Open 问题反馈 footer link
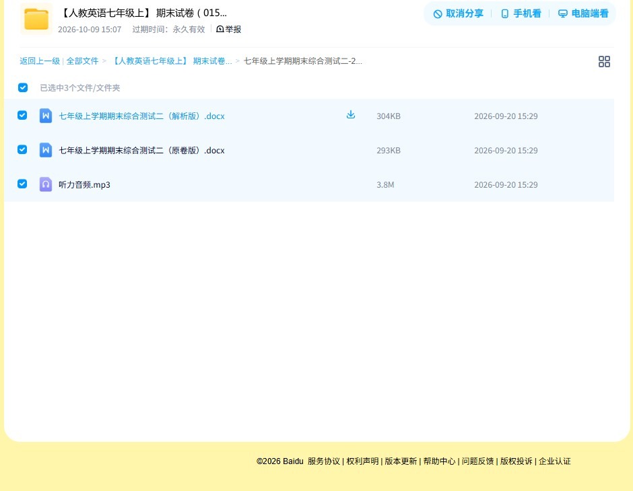The height and width of the screenshot is (491, 633). coord(477,461)
